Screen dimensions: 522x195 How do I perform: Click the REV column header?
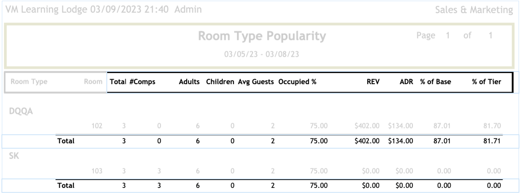click(374, 82)
